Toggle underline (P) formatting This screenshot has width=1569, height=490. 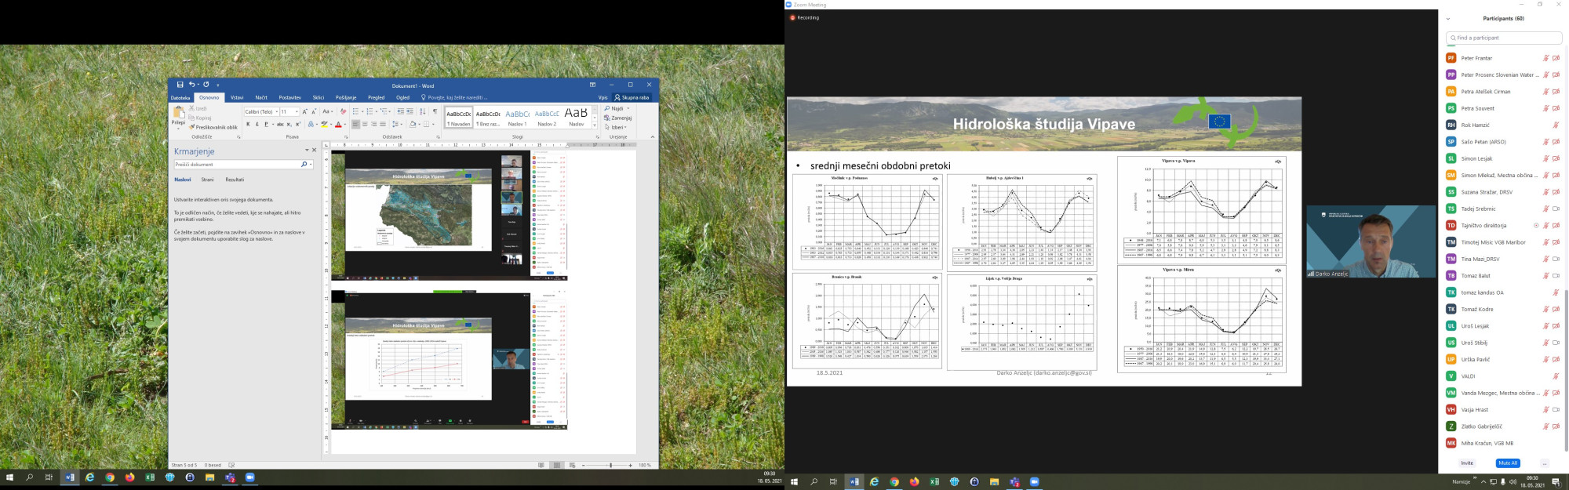266,124
